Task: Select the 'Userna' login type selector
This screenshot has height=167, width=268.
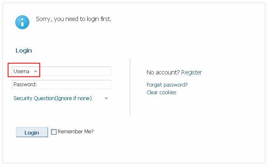Action: tap(25, 72)
